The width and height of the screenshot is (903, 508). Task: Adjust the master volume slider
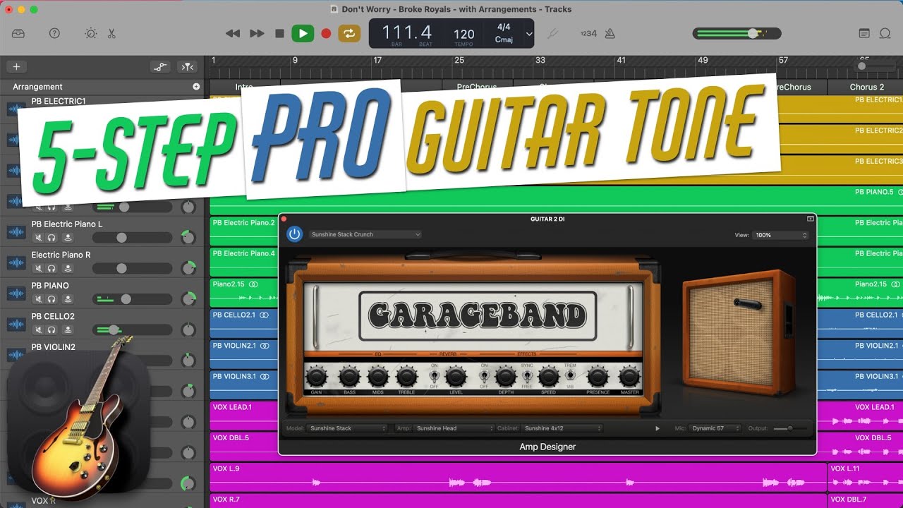737,33
